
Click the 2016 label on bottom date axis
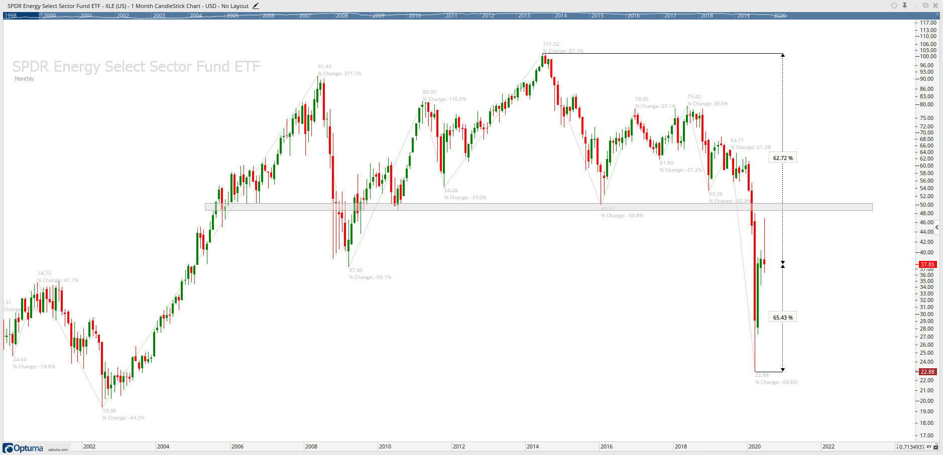click(x=607, y=446)
